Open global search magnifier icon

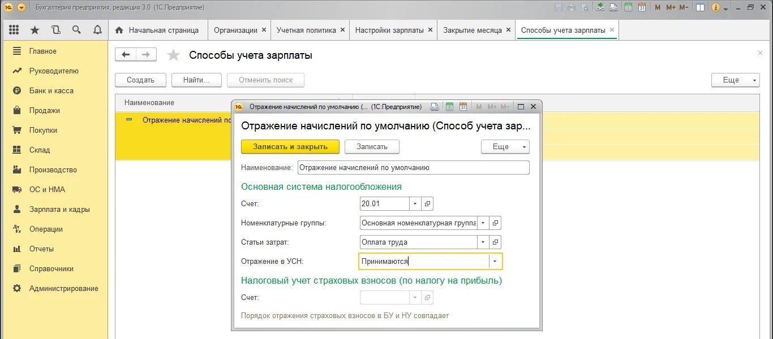76,30
